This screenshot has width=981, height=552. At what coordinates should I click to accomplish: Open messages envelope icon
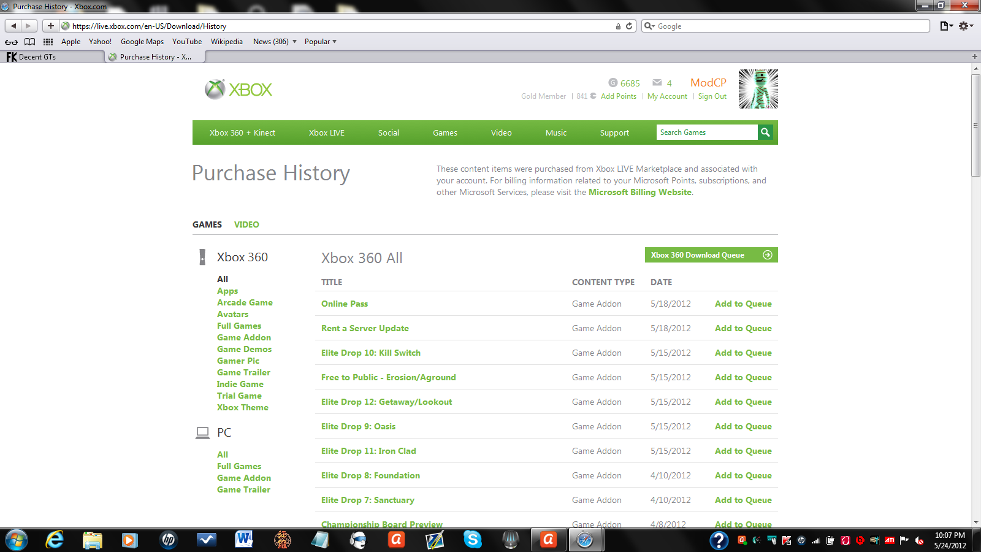coord(657,83)
